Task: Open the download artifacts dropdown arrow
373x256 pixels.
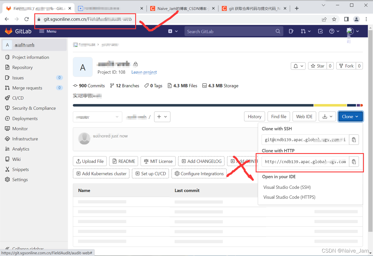Action: (x=331, y=117)
